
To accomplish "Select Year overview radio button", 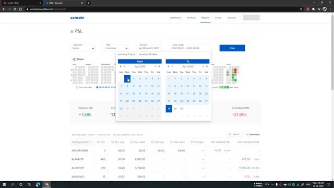I will click(x=77, y=87).
